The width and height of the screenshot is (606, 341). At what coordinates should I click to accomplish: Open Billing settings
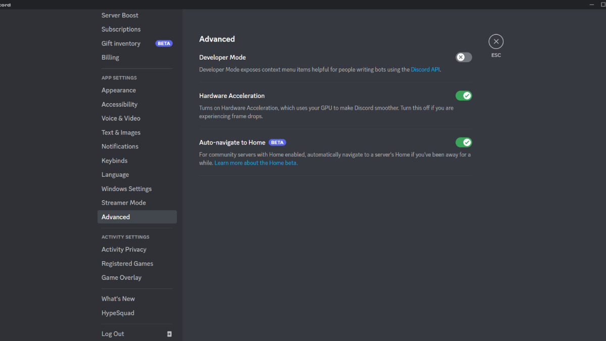tap(110, 57)
